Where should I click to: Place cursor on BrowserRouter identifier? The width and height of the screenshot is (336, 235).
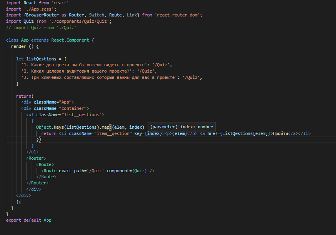tap(42, 15)
